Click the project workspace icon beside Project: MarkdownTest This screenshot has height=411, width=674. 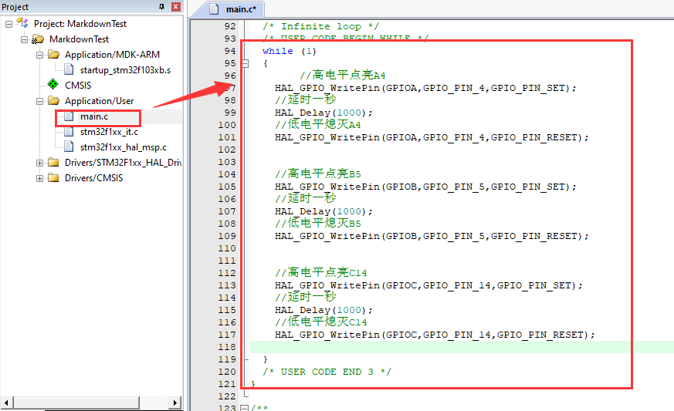pos(22,23)
